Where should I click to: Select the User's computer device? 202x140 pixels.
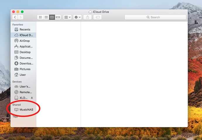23,87
